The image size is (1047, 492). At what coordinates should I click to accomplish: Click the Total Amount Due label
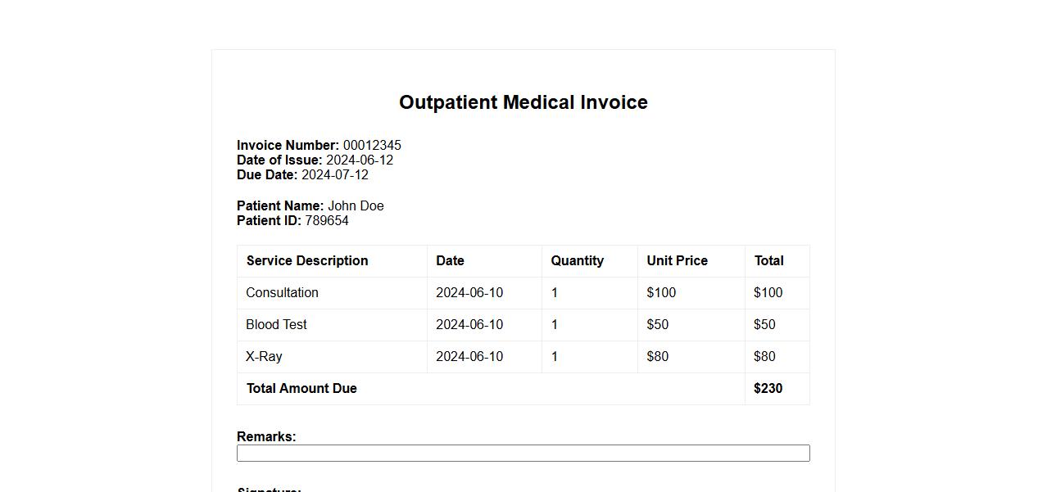click(301, 389)
